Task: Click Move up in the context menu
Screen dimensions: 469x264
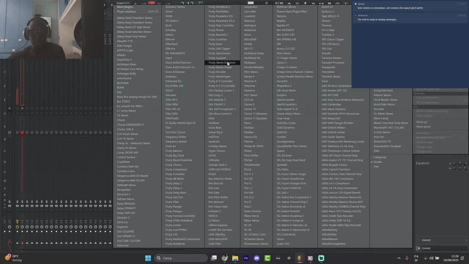Action: pyautogui.click(x=421, y=122)
